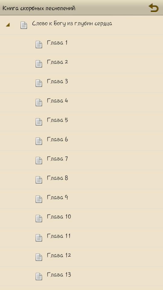
Task: Click the page icon next to Глава 3
Action: pos(39,83)
